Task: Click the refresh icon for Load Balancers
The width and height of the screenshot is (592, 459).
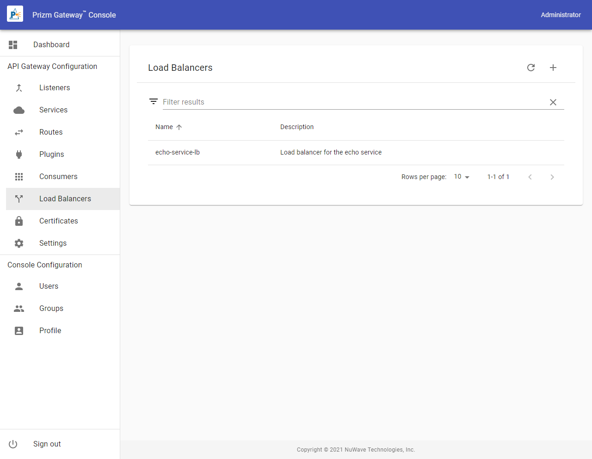Action: coord(531,68)
